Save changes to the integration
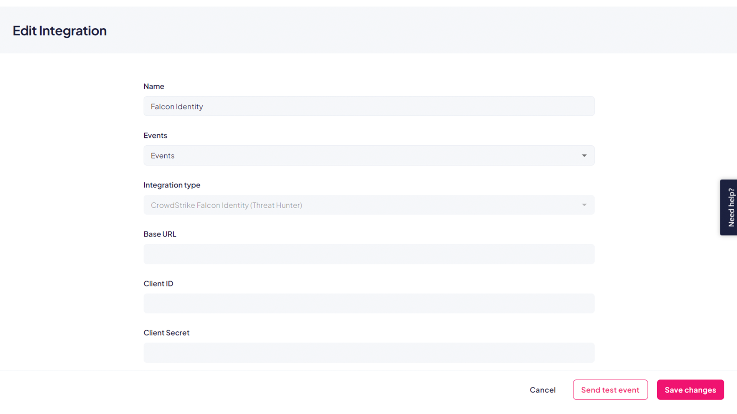The width and height of the screenshot is (737, 414). 690,390
